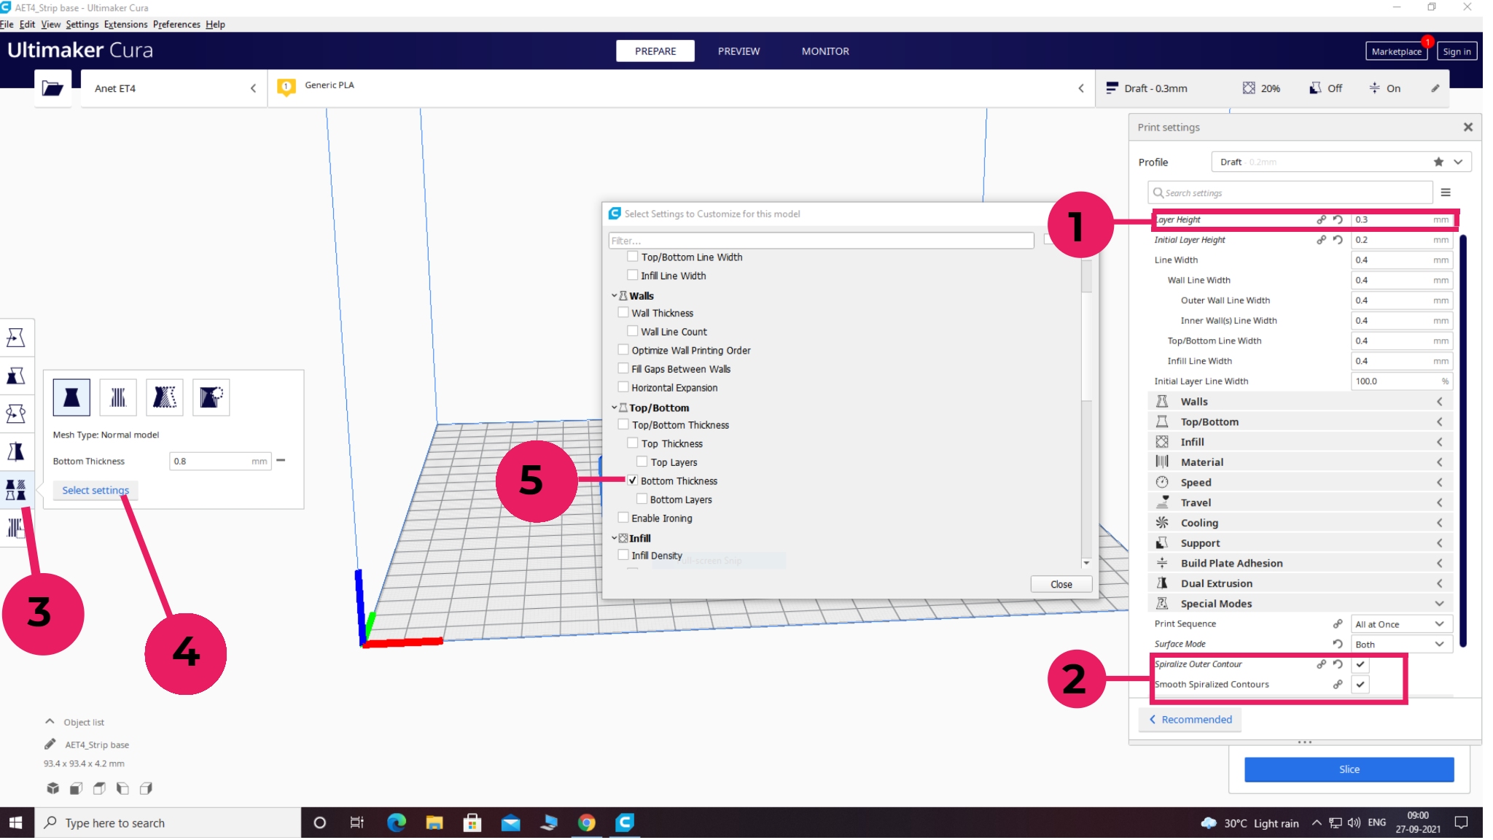The width and height of the screenshot is (1493, 840).
Task: Choose Print as support mesh type icon
Action: click(118, 397)
